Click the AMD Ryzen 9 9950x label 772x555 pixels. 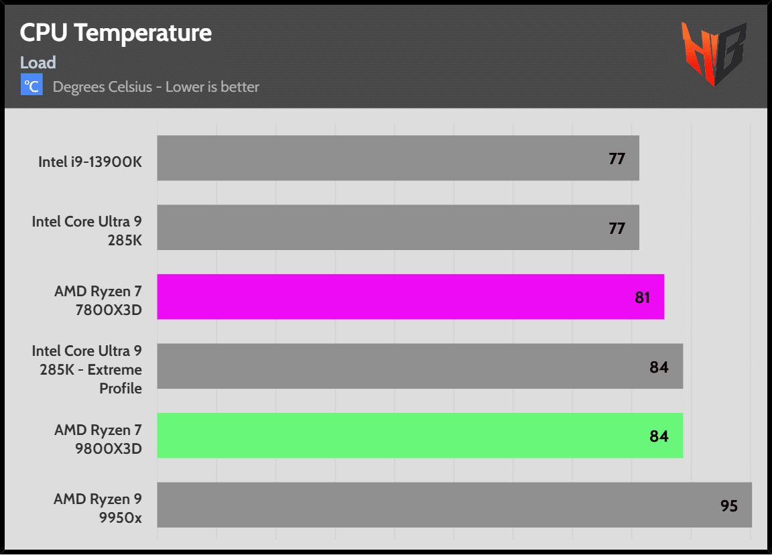point(98,508)
